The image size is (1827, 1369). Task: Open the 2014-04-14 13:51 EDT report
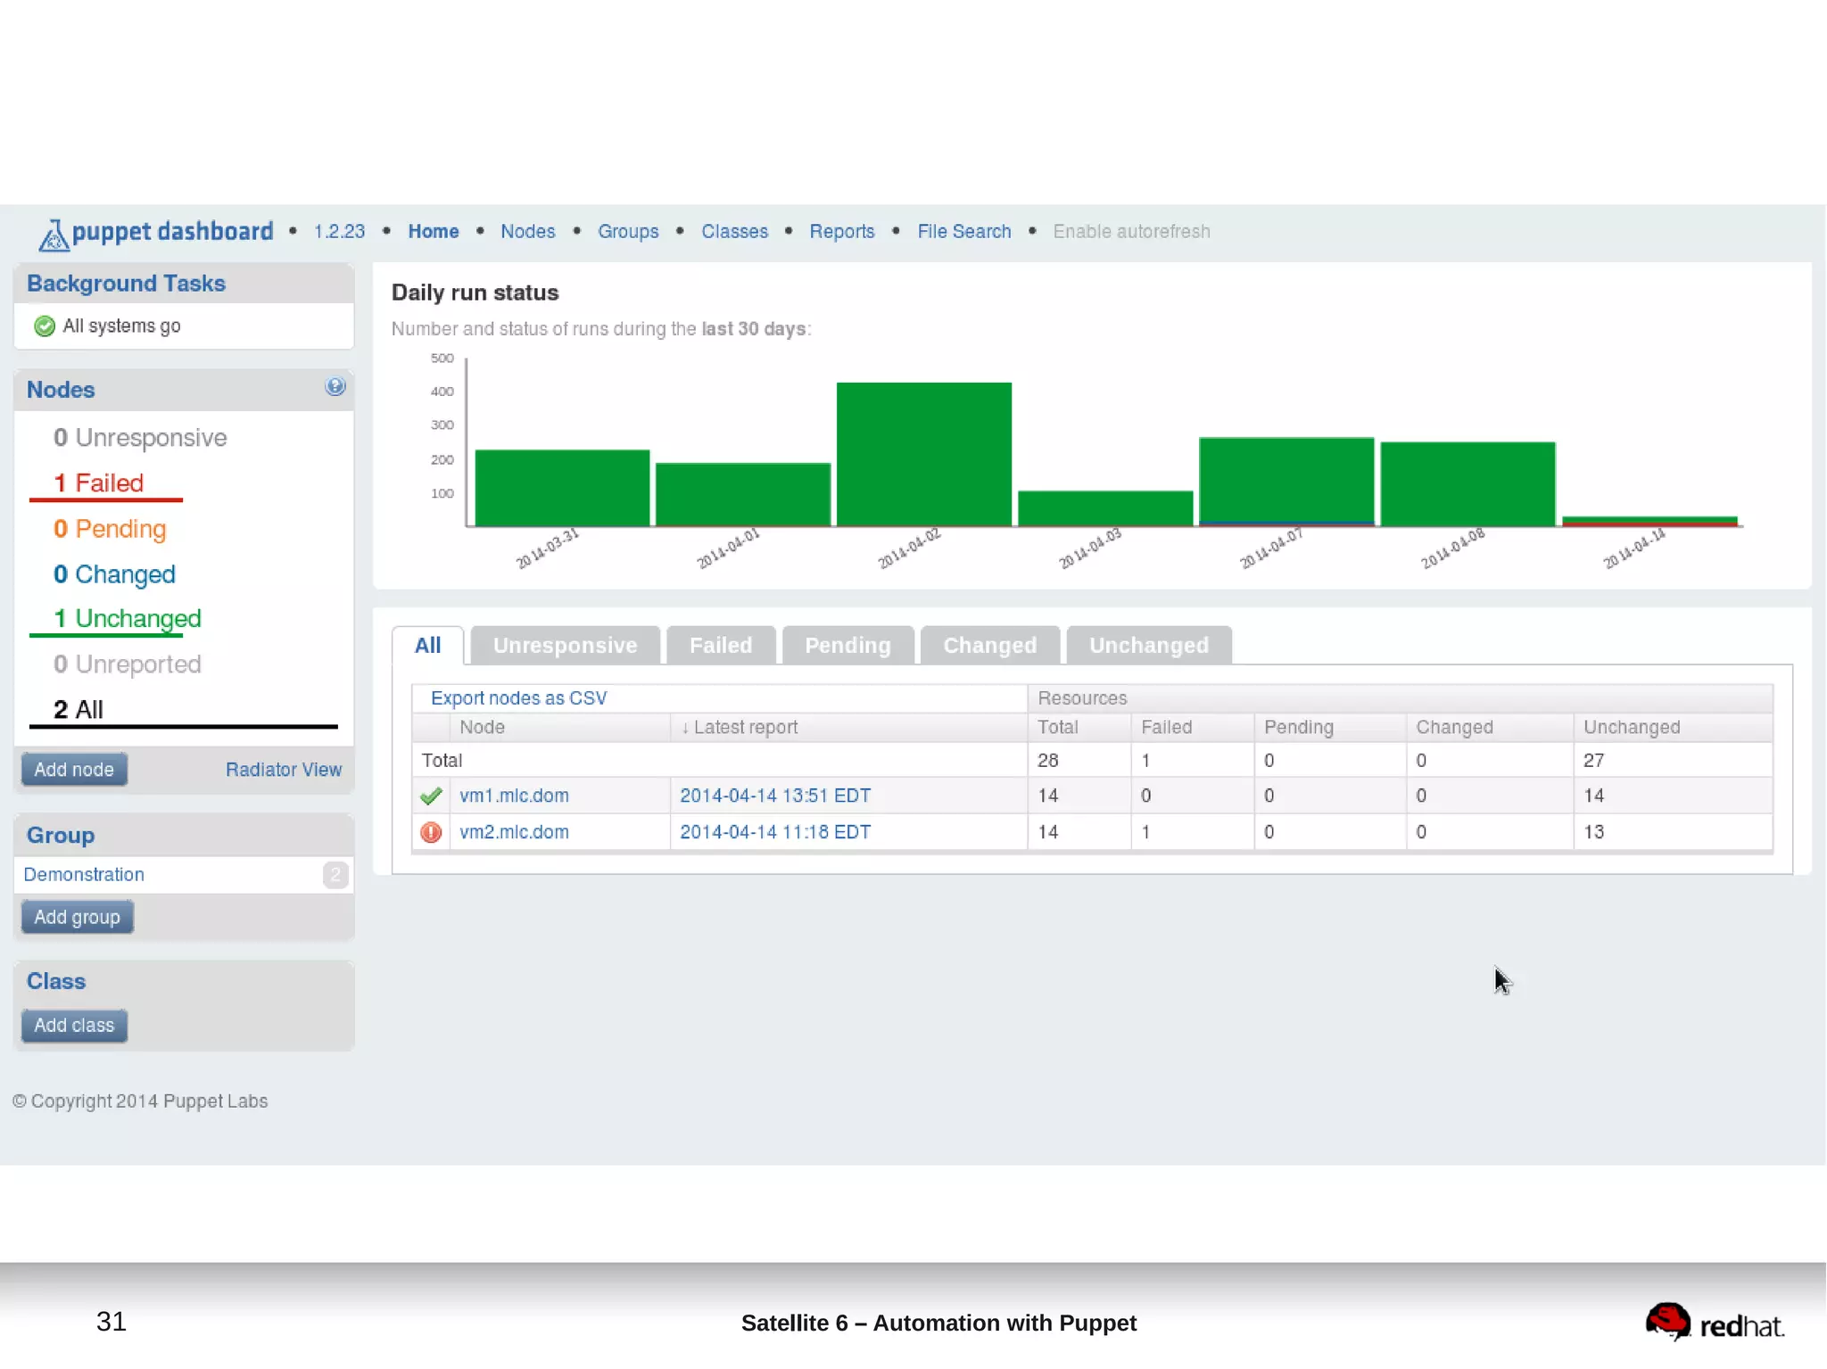coord(775,796)
